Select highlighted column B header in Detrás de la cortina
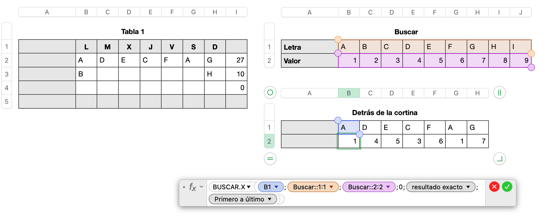The image size is (545, 222). 349,93
